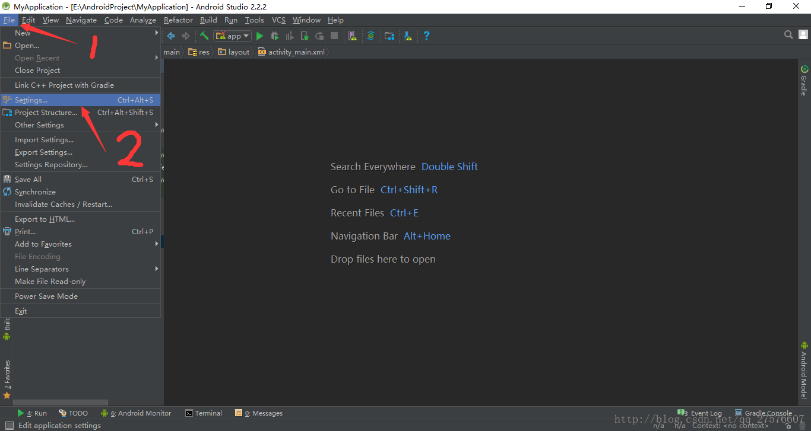Open the TODO tool window tab
Viewport: 811px width, 431px height.
tap(74, 413)
